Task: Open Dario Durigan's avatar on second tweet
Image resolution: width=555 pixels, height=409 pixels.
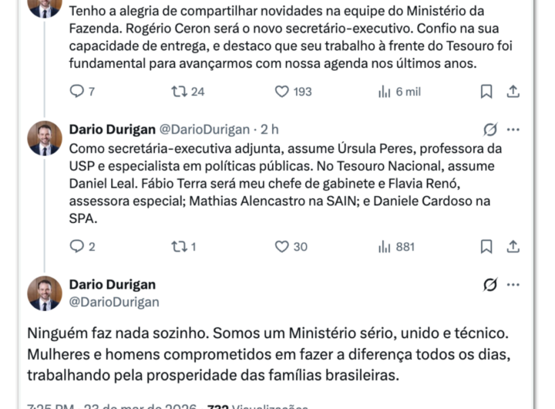Action: [45, 138]
